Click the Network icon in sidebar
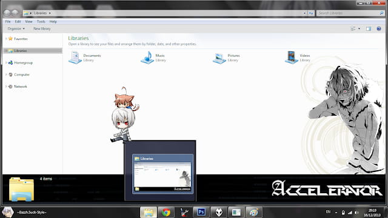Viewport: 388px width, 218px height. [x=10, y=87]
